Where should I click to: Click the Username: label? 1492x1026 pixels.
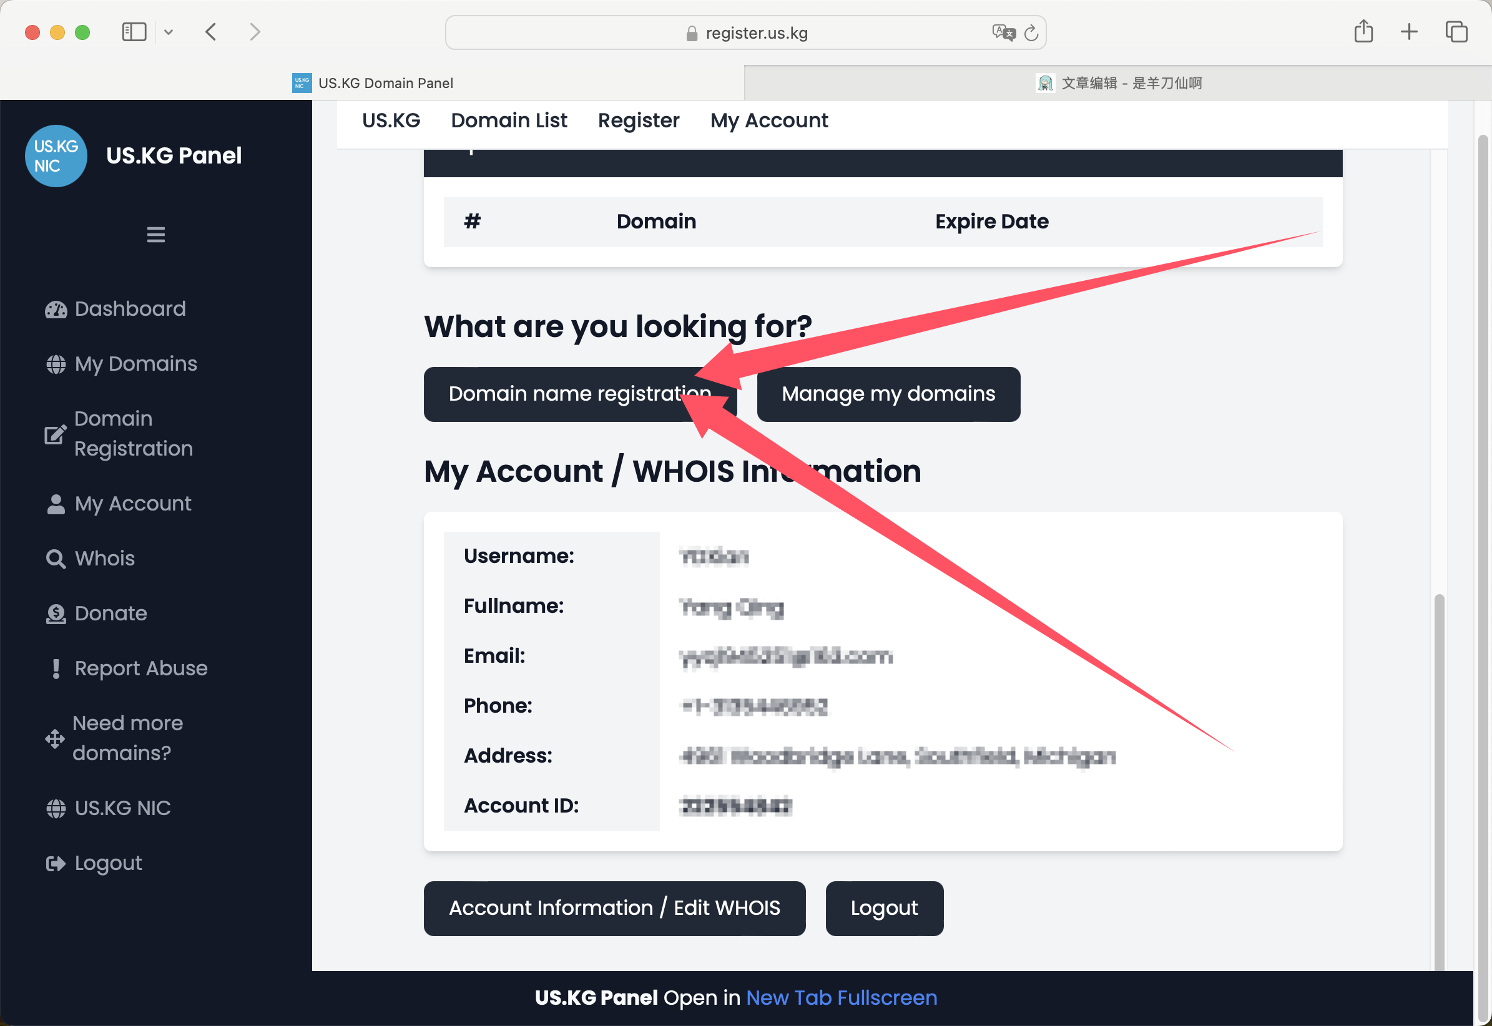(519, 557)
